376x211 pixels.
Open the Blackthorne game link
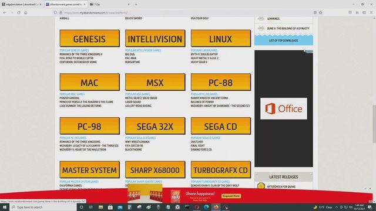click(x=133, y=149)
